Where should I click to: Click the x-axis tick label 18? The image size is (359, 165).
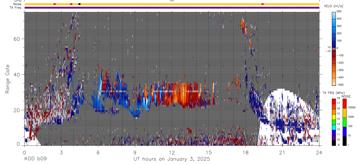pyautogui.click(x=246, y=152)
